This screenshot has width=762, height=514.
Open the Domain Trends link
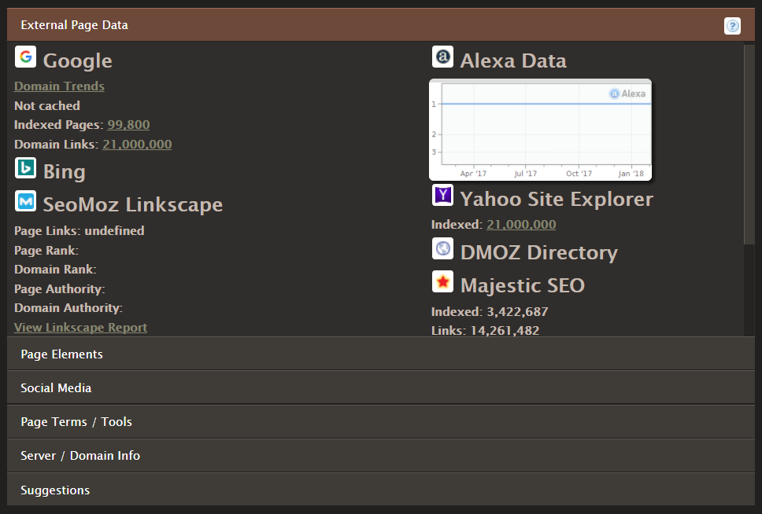coord(59,86)
